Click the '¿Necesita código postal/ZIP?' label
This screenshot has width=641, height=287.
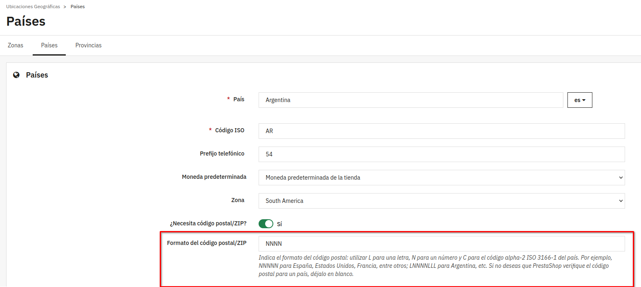coord(208,223)
